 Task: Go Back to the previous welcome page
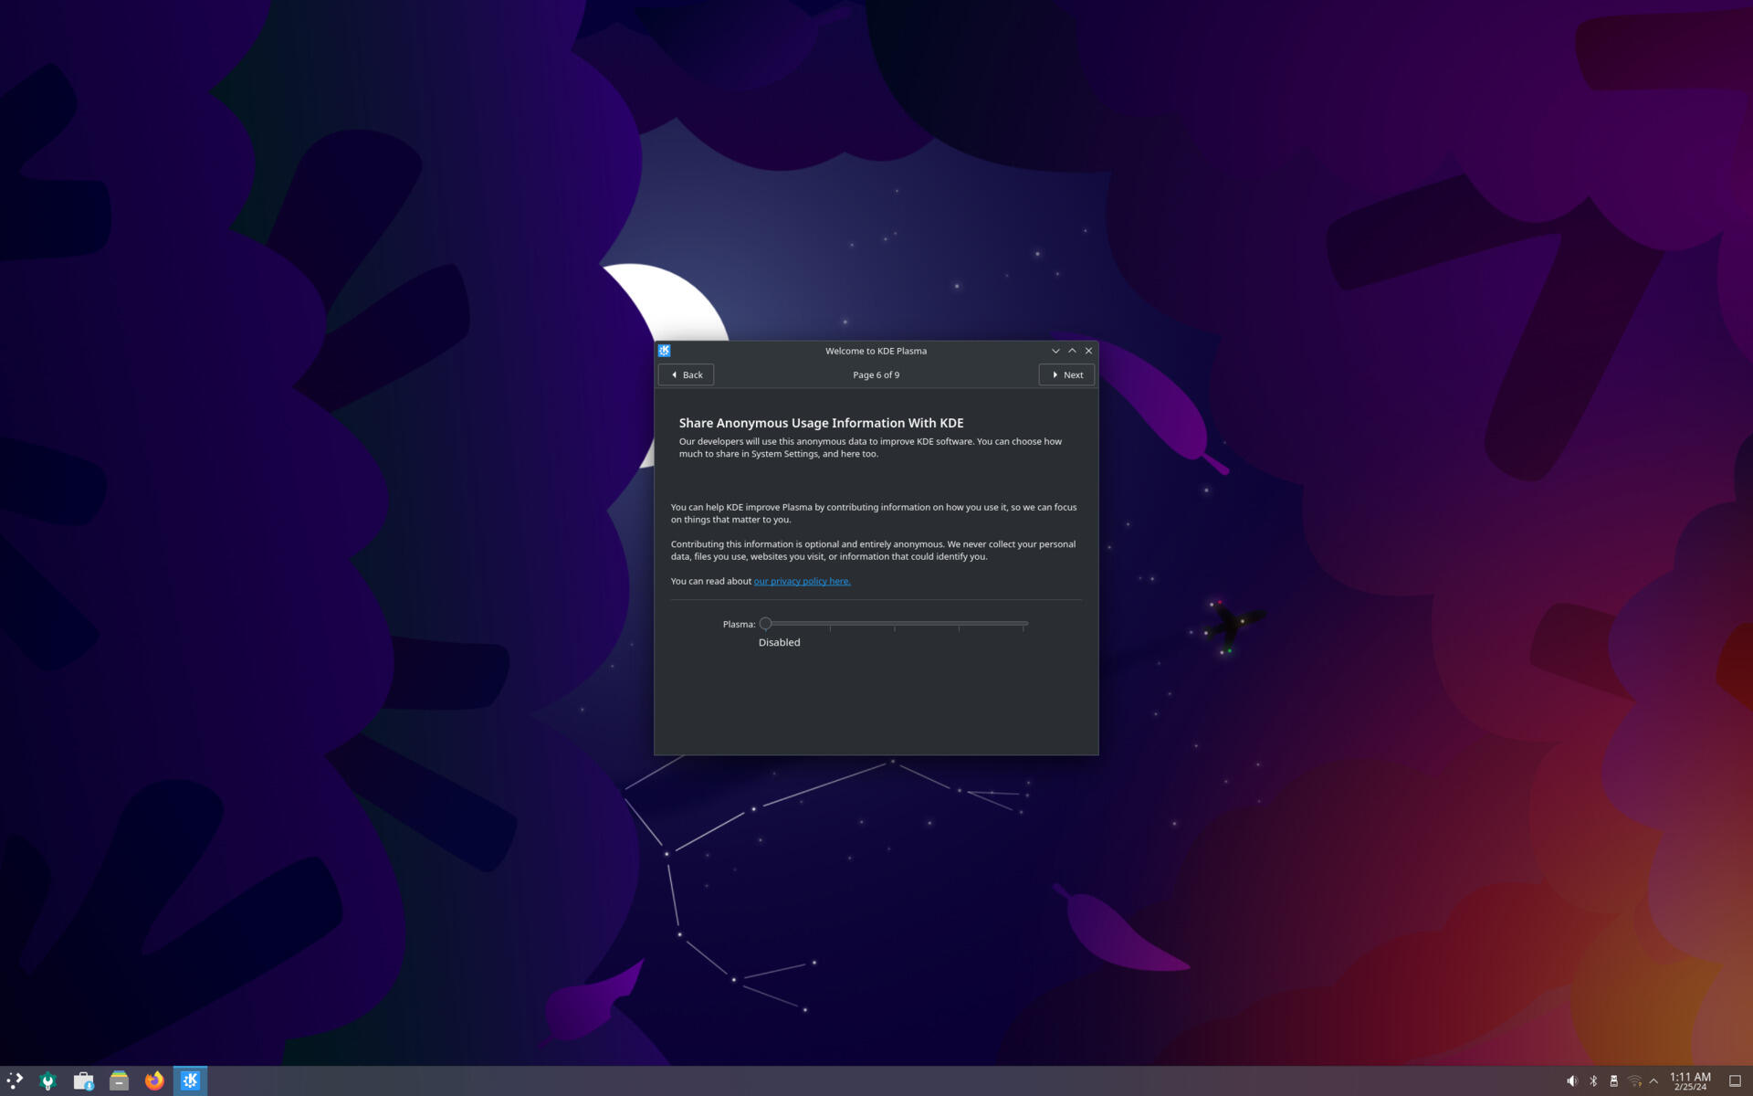point(686,374)
